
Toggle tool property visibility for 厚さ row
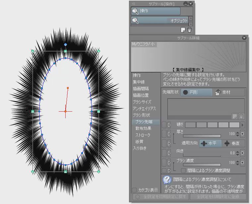pyautogui.click(x=164, y=134)
